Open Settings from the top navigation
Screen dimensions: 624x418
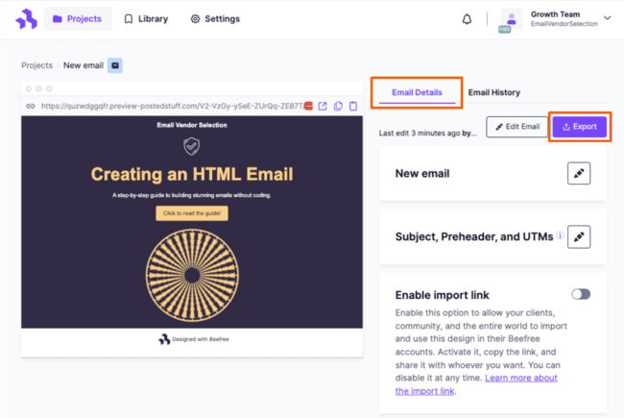[x=215, y=18]
